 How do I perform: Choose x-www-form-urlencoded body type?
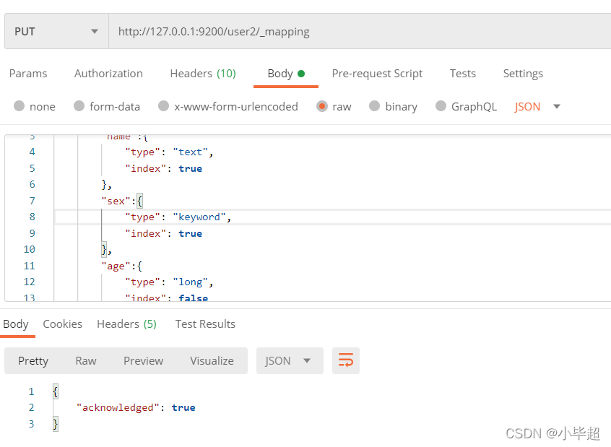pos(164,106)
